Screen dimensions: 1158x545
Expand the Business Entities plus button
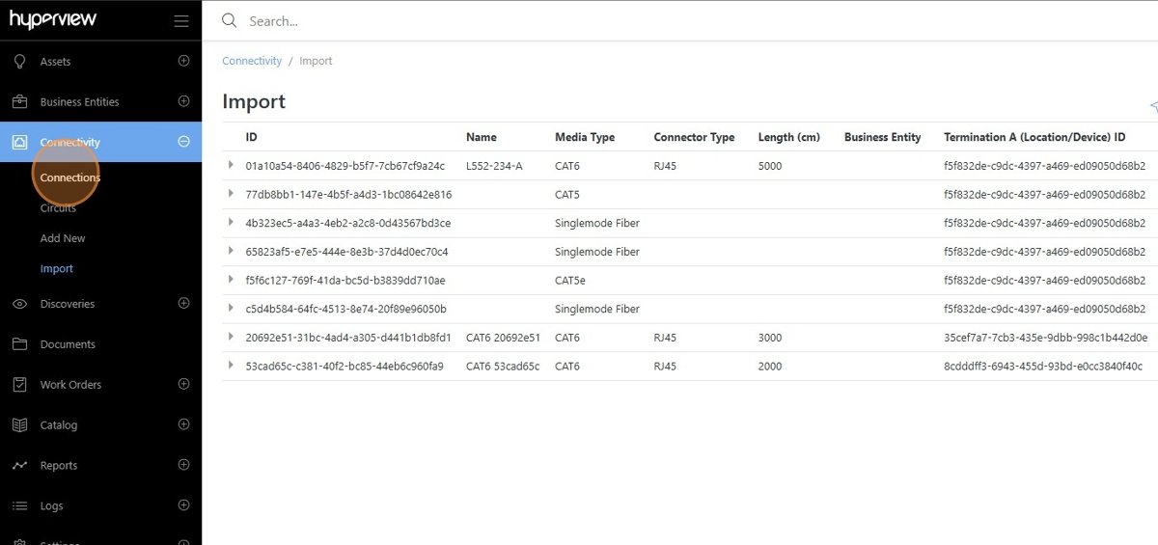pyautogui.click(x=183, y=101)
